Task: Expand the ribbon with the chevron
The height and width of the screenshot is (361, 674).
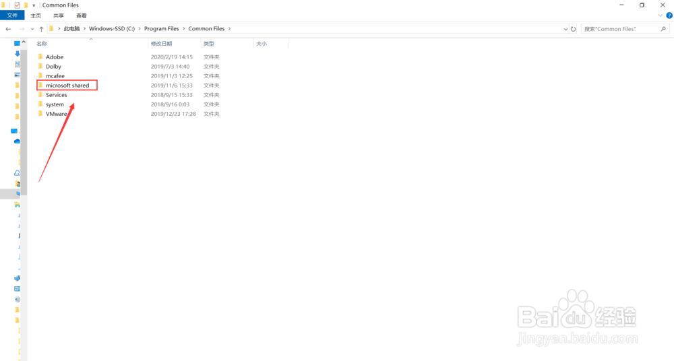Action: (661, 15)
